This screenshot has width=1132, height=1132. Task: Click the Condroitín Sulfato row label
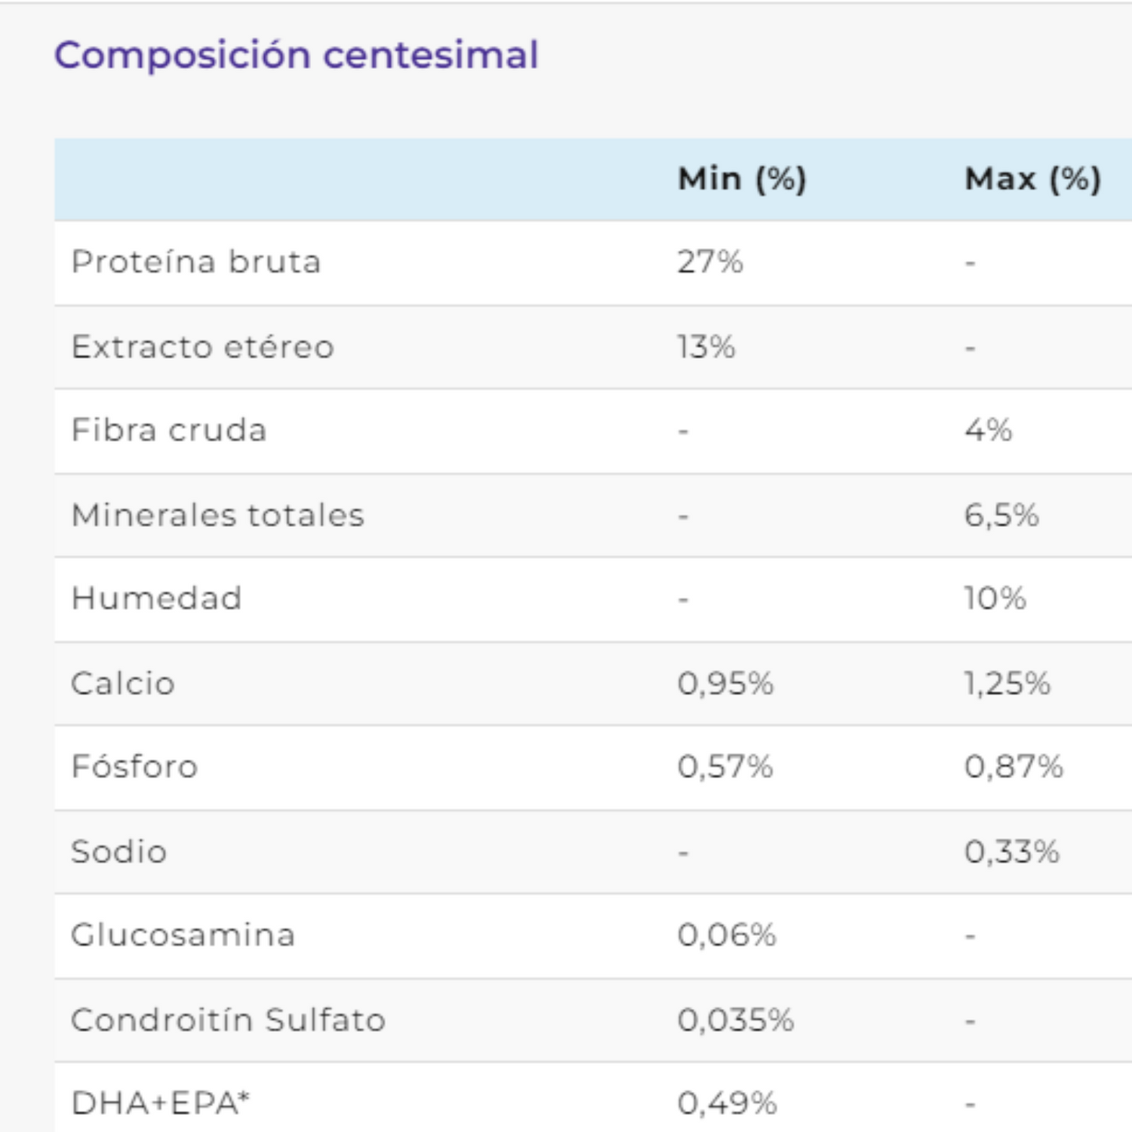(228, 1020)
